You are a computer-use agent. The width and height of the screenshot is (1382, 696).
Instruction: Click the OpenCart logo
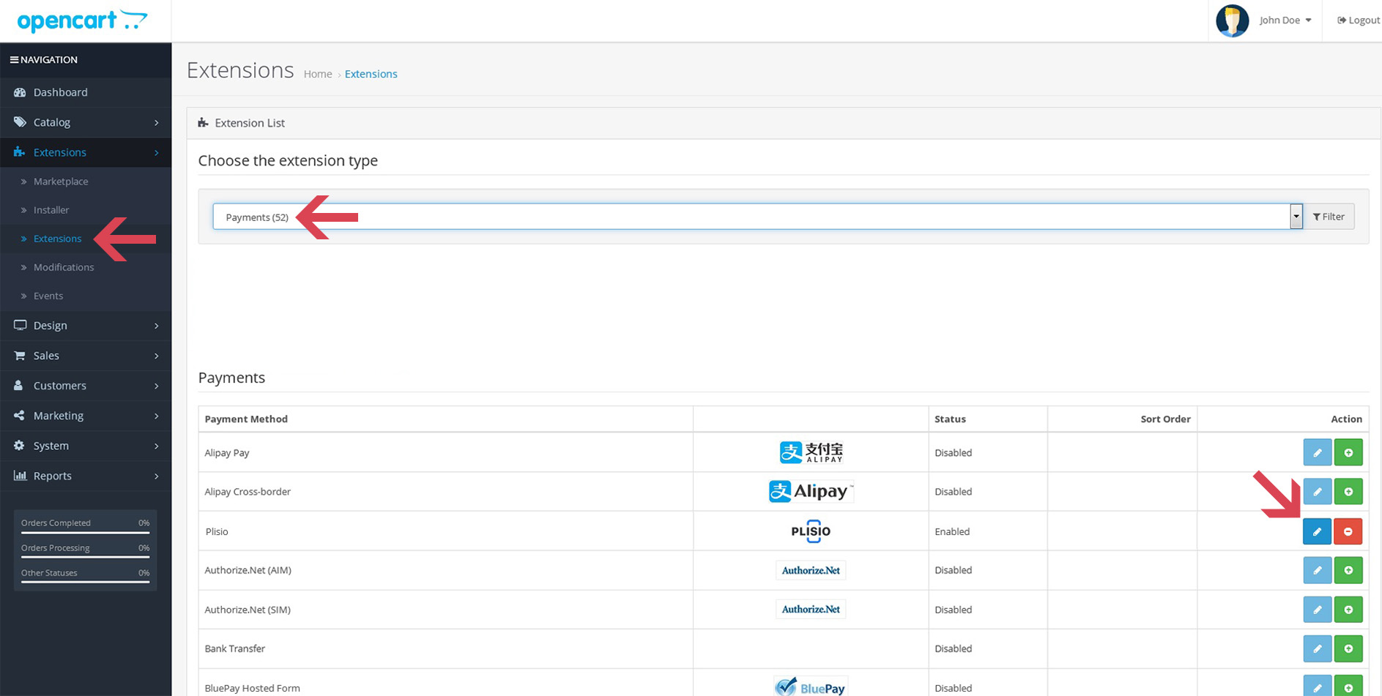pos(82,20)
